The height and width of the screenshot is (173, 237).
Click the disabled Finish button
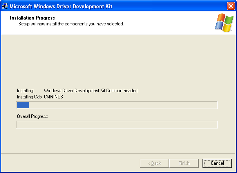pos(184,163)
